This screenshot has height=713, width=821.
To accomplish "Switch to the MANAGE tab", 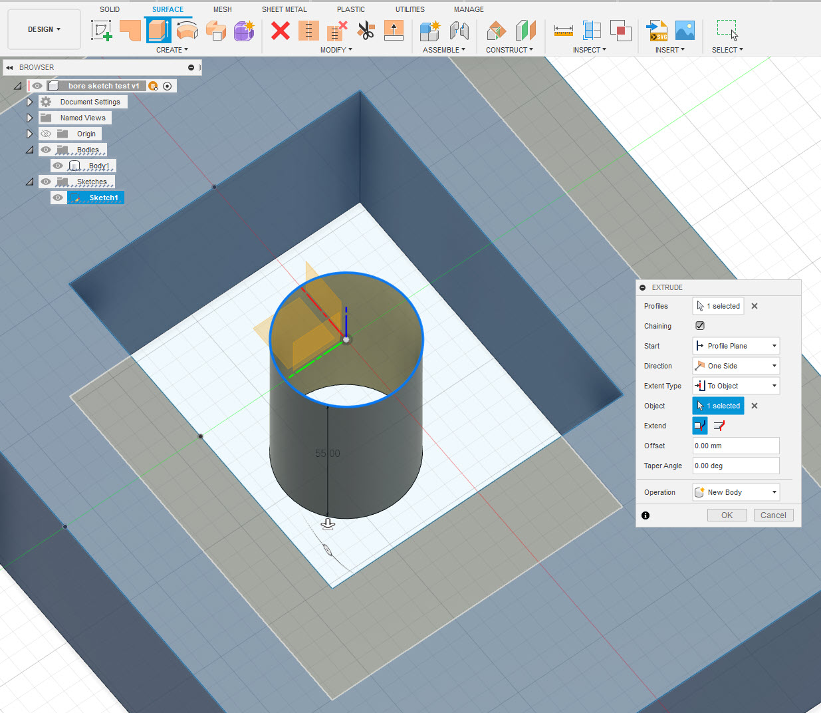I will point(469,9).
